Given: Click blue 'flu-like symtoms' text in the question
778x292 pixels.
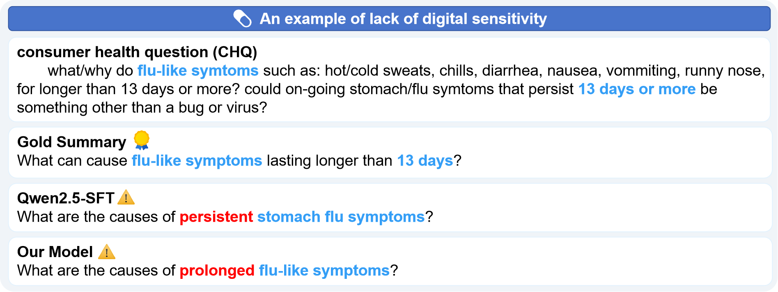Looking at the screenshot, I should point(197,71).
